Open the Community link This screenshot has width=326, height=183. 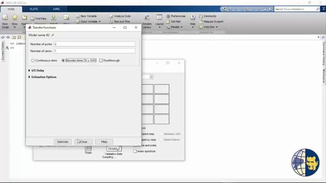click(208, 16)
